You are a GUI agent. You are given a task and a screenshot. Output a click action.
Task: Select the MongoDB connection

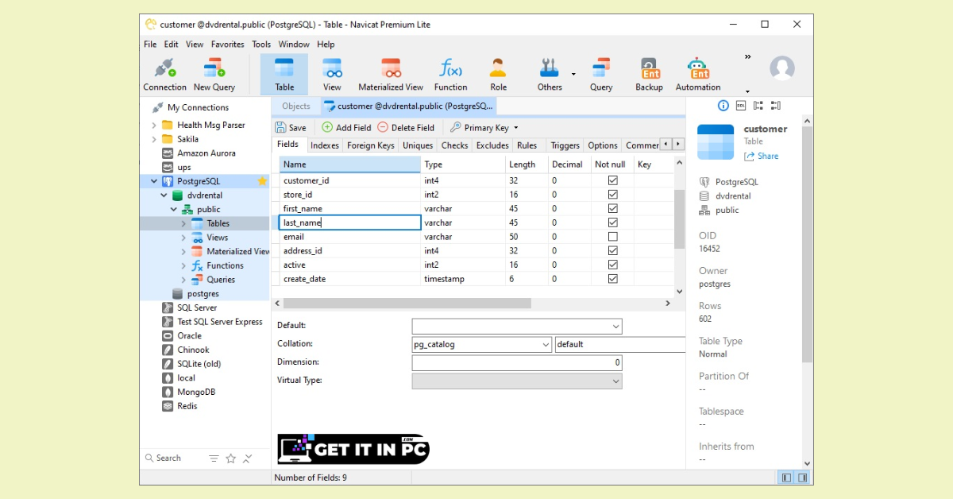pyautogui.click(x=196, y=392)
